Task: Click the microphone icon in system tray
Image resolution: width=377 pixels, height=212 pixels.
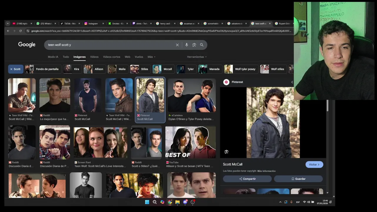Action: pos(291,202)
